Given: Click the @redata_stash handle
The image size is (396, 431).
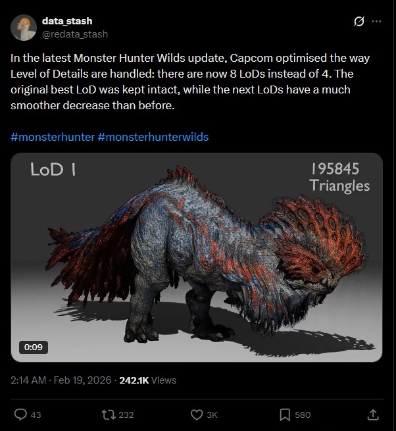Looking at the screenshot, I should [x=75, y=34].
